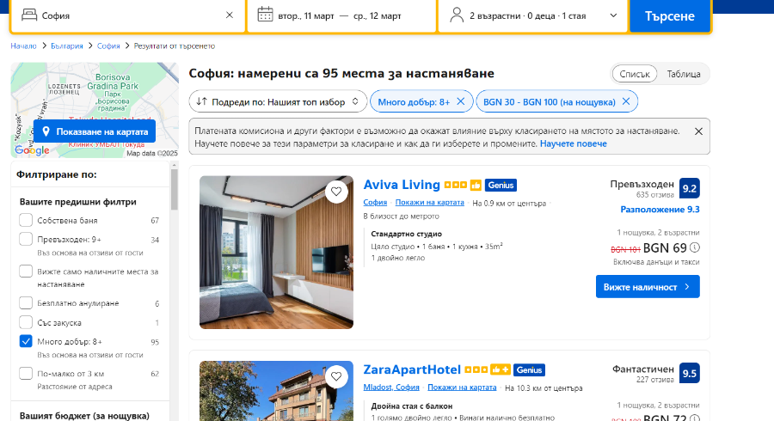Show results on the map button
The height and width of the screenshot is (421, 774).
coord(95,131)
